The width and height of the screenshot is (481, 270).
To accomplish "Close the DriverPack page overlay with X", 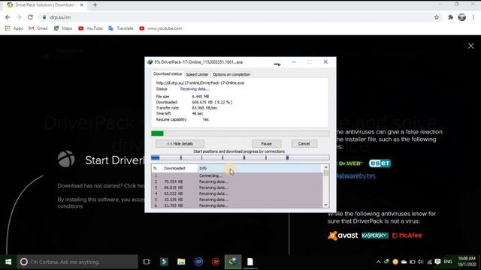I will 471,46.
